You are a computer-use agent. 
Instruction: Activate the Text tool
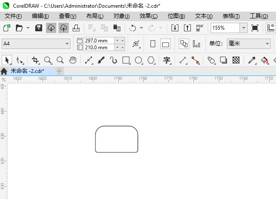coord(166,60)
